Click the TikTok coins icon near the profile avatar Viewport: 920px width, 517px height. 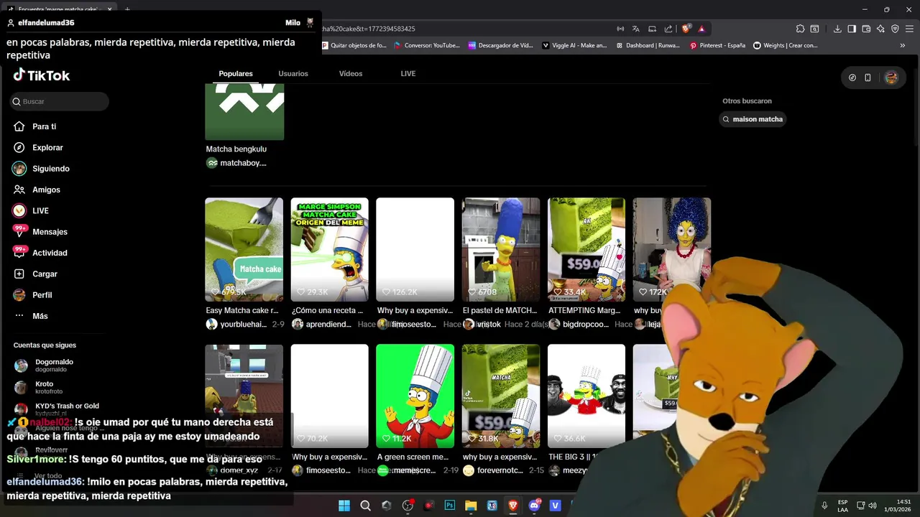[852, 78]
